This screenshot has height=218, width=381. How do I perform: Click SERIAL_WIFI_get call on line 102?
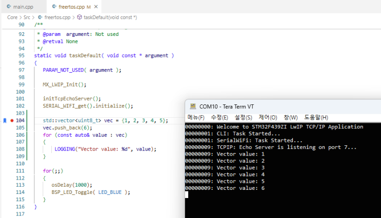coord(65,106)
